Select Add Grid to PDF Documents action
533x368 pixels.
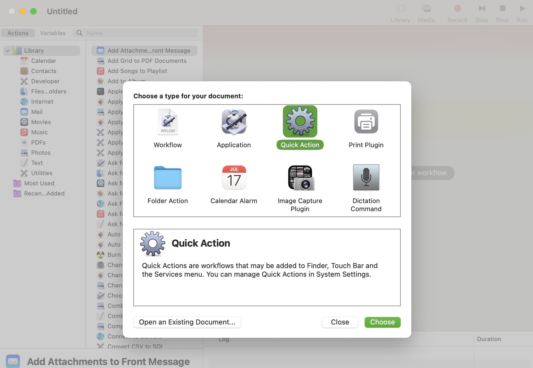coord(147,61)
